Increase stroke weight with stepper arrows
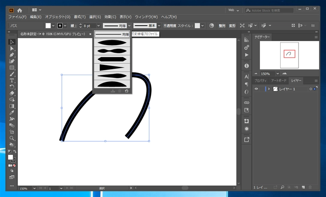This screenshot has height=197, width=326. point(81,24)
